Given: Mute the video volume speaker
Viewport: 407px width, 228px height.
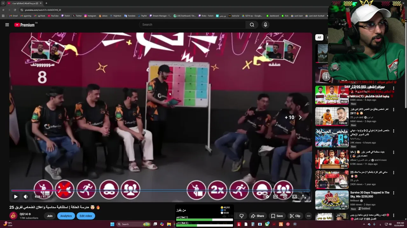Looking at the screenshot, I should (x=26, y=197).
